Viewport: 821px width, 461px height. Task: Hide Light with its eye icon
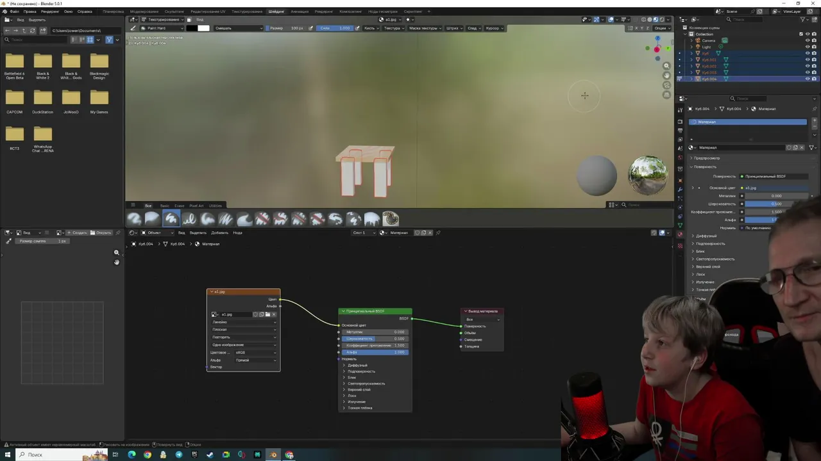click(x=808, y=47)
